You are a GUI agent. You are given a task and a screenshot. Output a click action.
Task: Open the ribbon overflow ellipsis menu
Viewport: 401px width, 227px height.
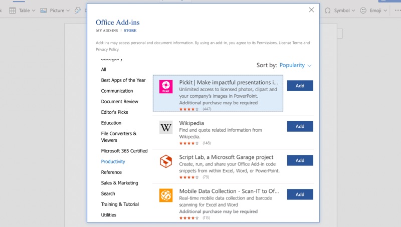(x=397, y=11)
